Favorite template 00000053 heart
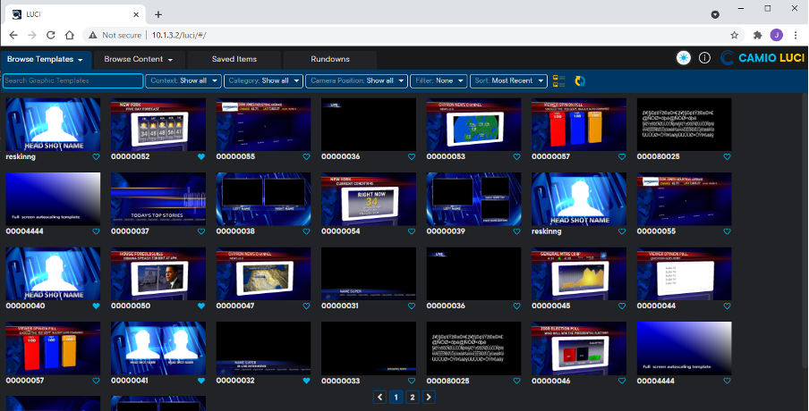 (x=516, y=156)
